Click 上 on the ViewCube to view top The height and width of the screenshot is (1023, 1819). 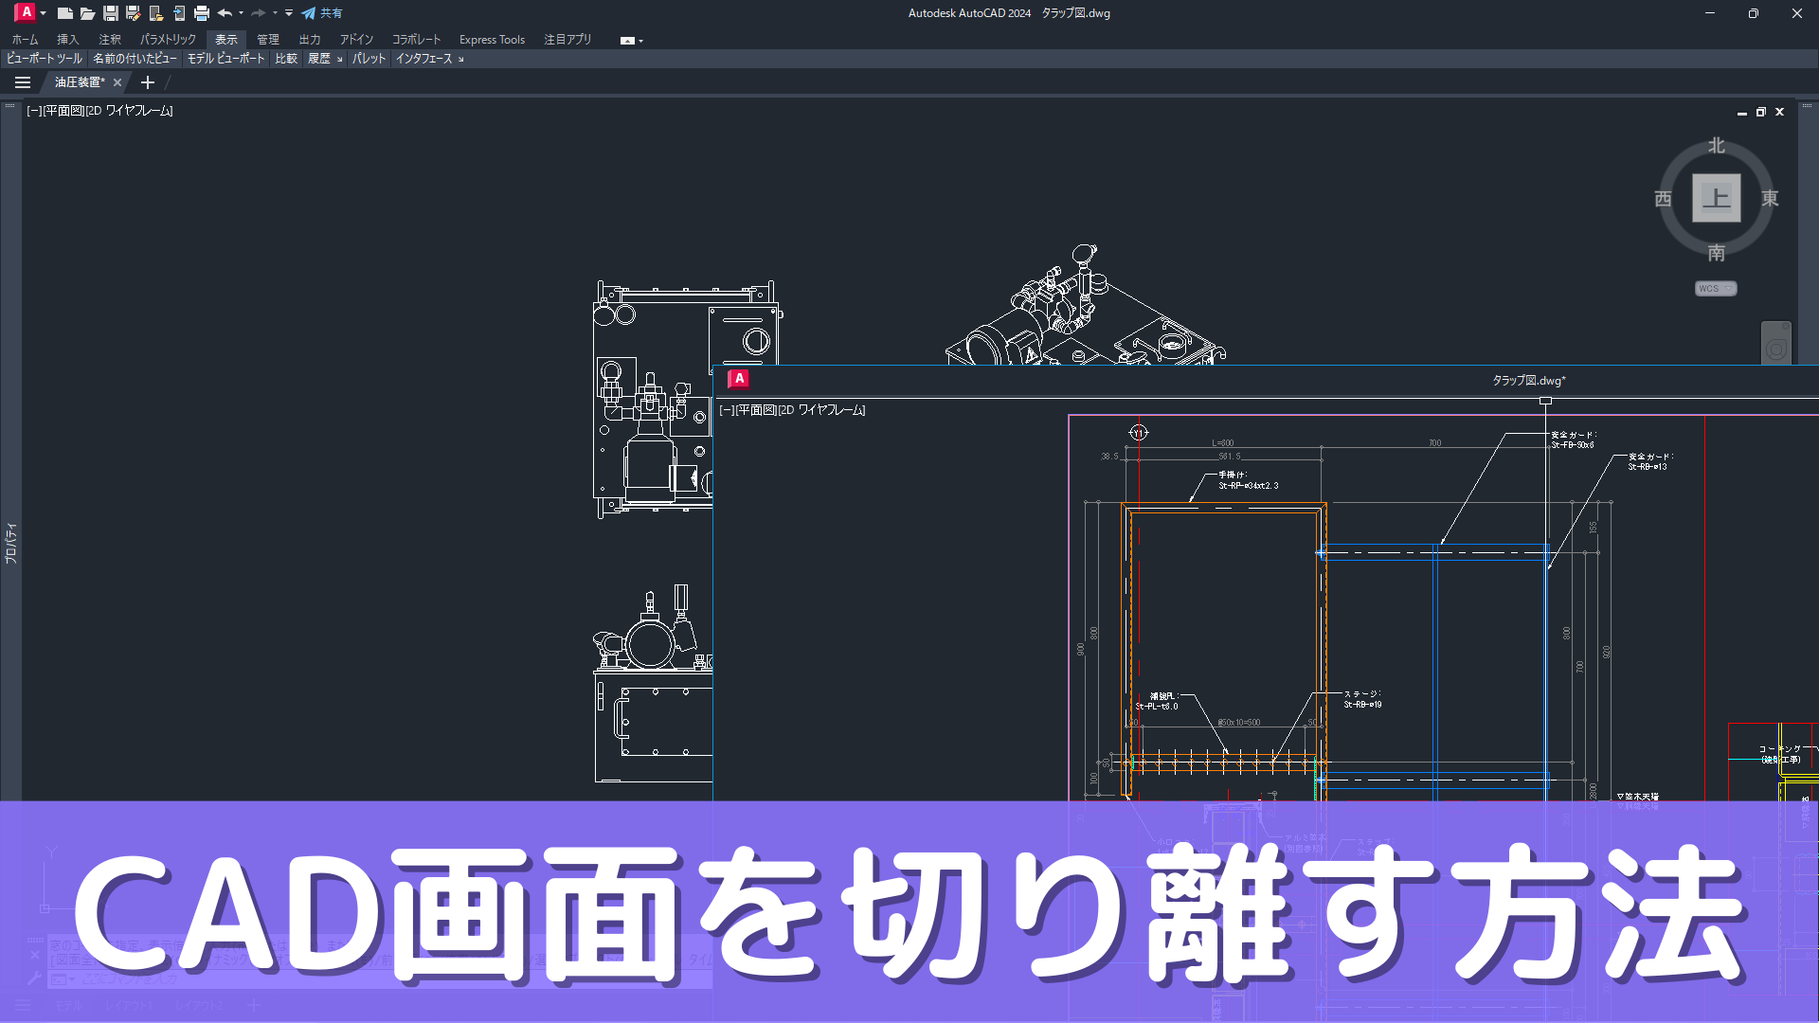[1717, 198]
